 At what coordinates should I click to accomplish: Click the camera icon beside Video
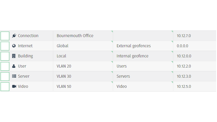pyautogui.click(x=14, y=86)
